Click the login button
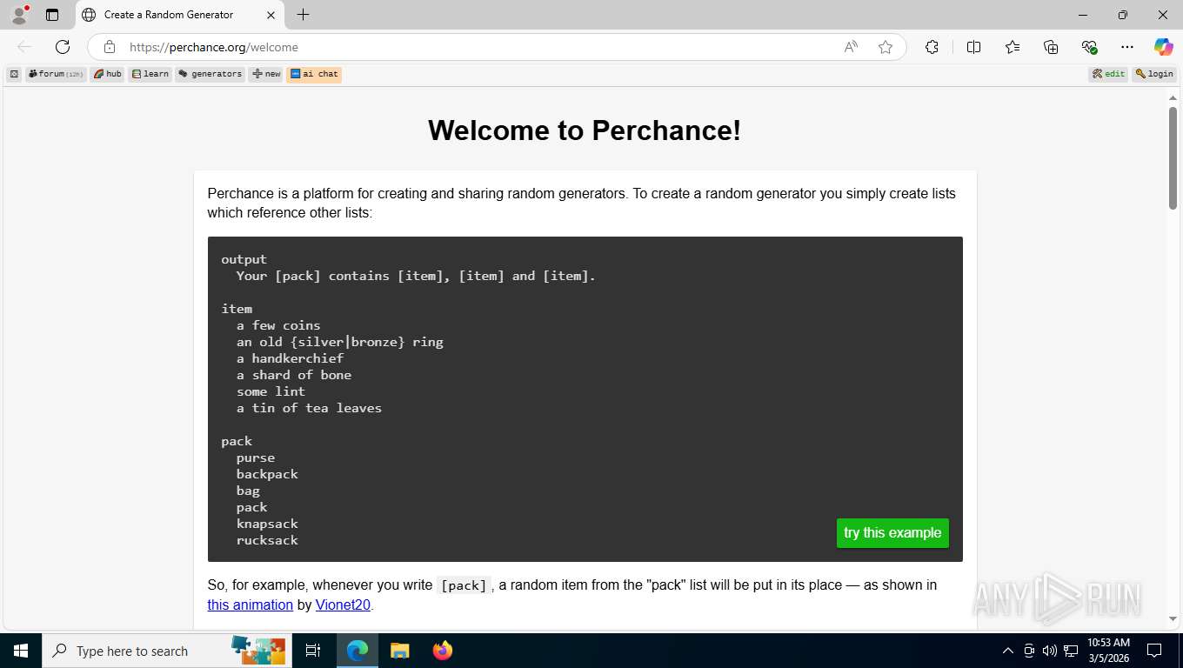 click(1154, 74)
